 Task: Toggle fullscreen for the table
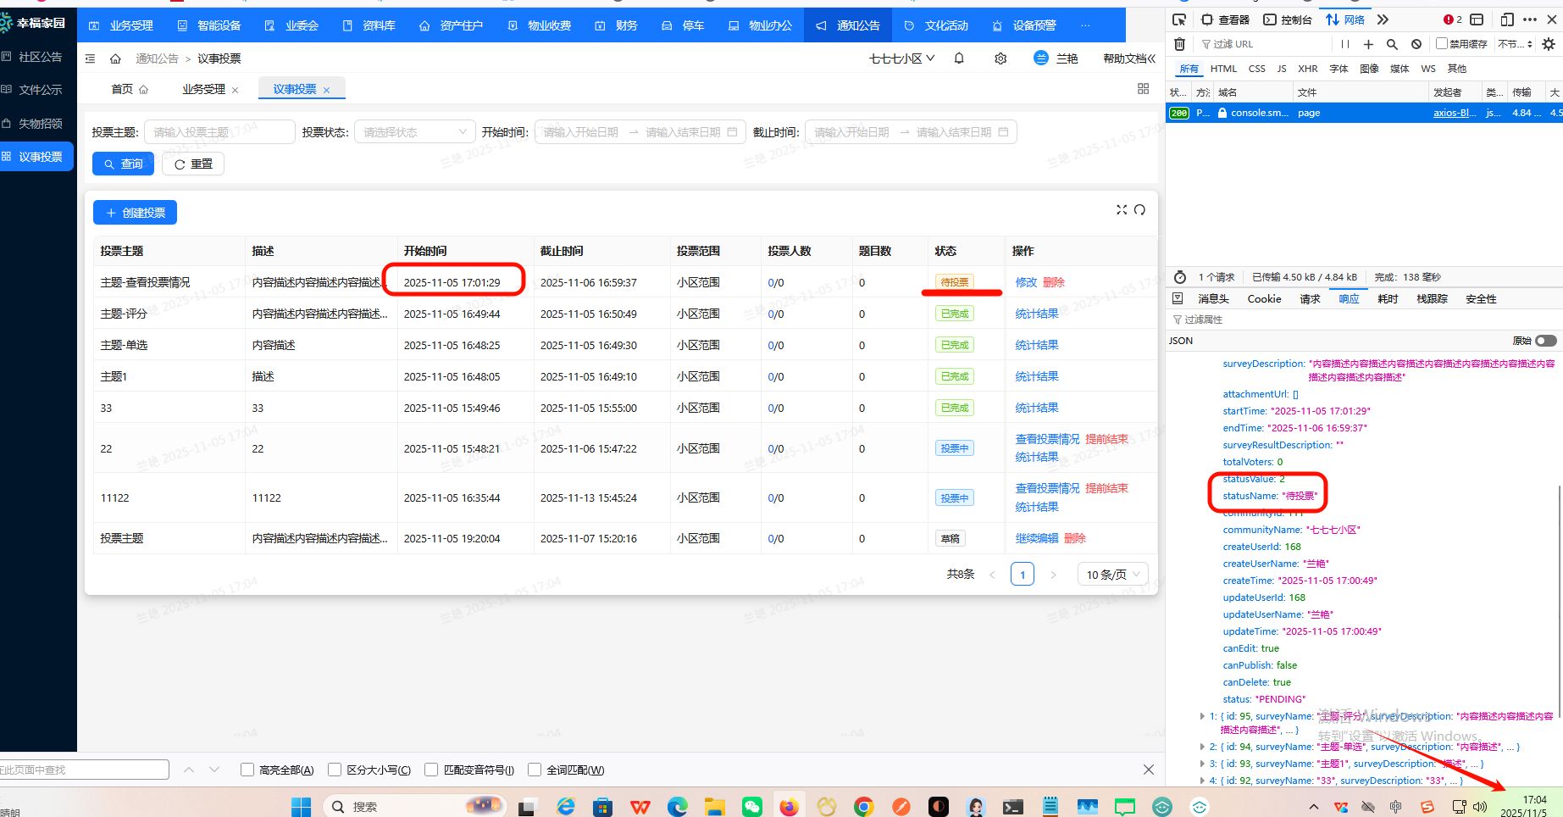click(1122, 210)
